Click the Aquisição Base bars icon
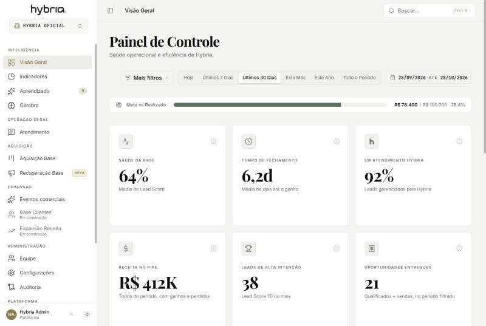This screenshot has width=486, height=326. click(x=12, y=158)
